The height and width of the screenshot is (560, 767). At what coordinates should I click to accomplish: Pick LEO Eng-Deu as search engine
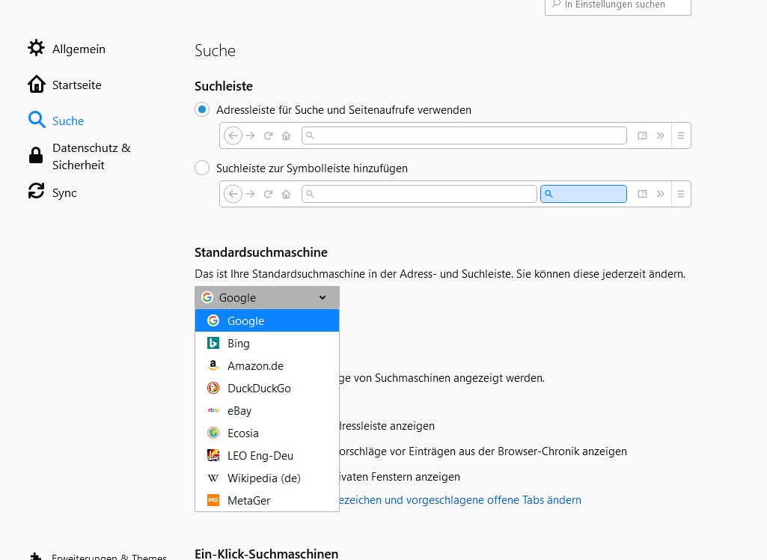pyautogui.click(x=267, y=455)
